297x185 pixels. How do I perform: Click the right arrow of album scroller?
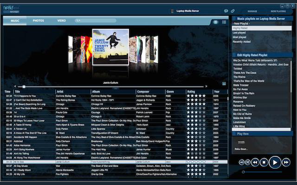206,86
